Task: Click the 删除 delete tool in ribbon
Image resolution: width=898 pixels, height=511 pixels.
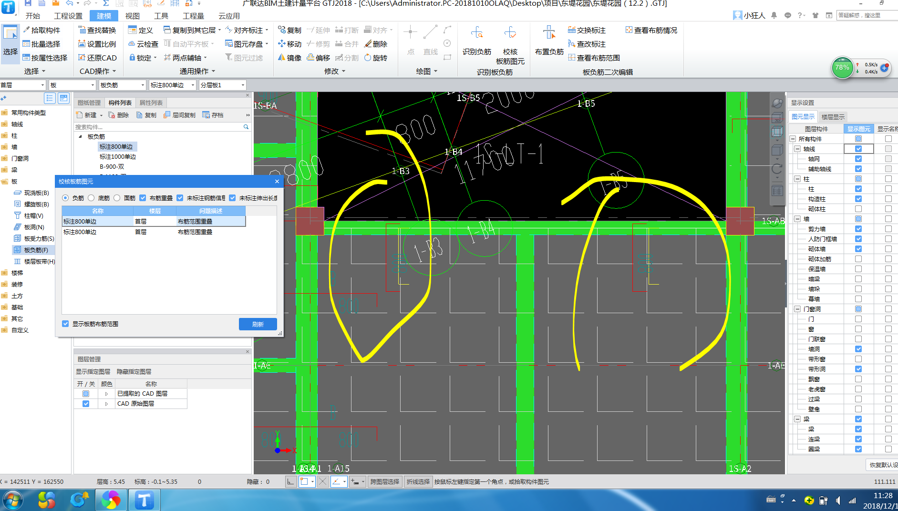Action: (376, 44)
